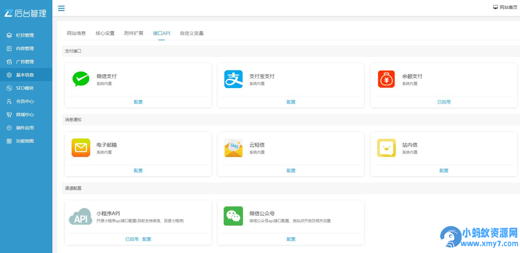Click the monitor icon beside 网站首页
Image resolution: width=520 pixels, height=253 pixels.
[x=495, y=7]
